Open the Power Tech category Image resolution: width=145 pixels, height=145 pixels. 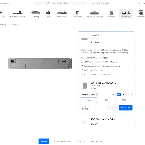coord(111,14)
